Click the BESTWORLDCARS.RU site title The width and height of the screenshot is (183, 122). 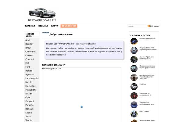coord(42,20)
